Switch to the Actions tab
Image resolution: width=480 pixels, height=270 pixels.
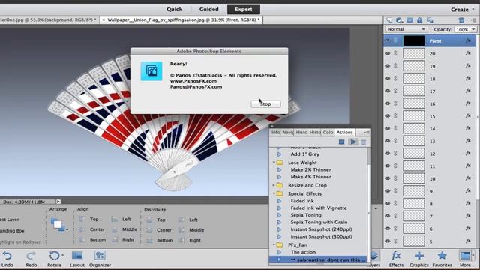344,132
